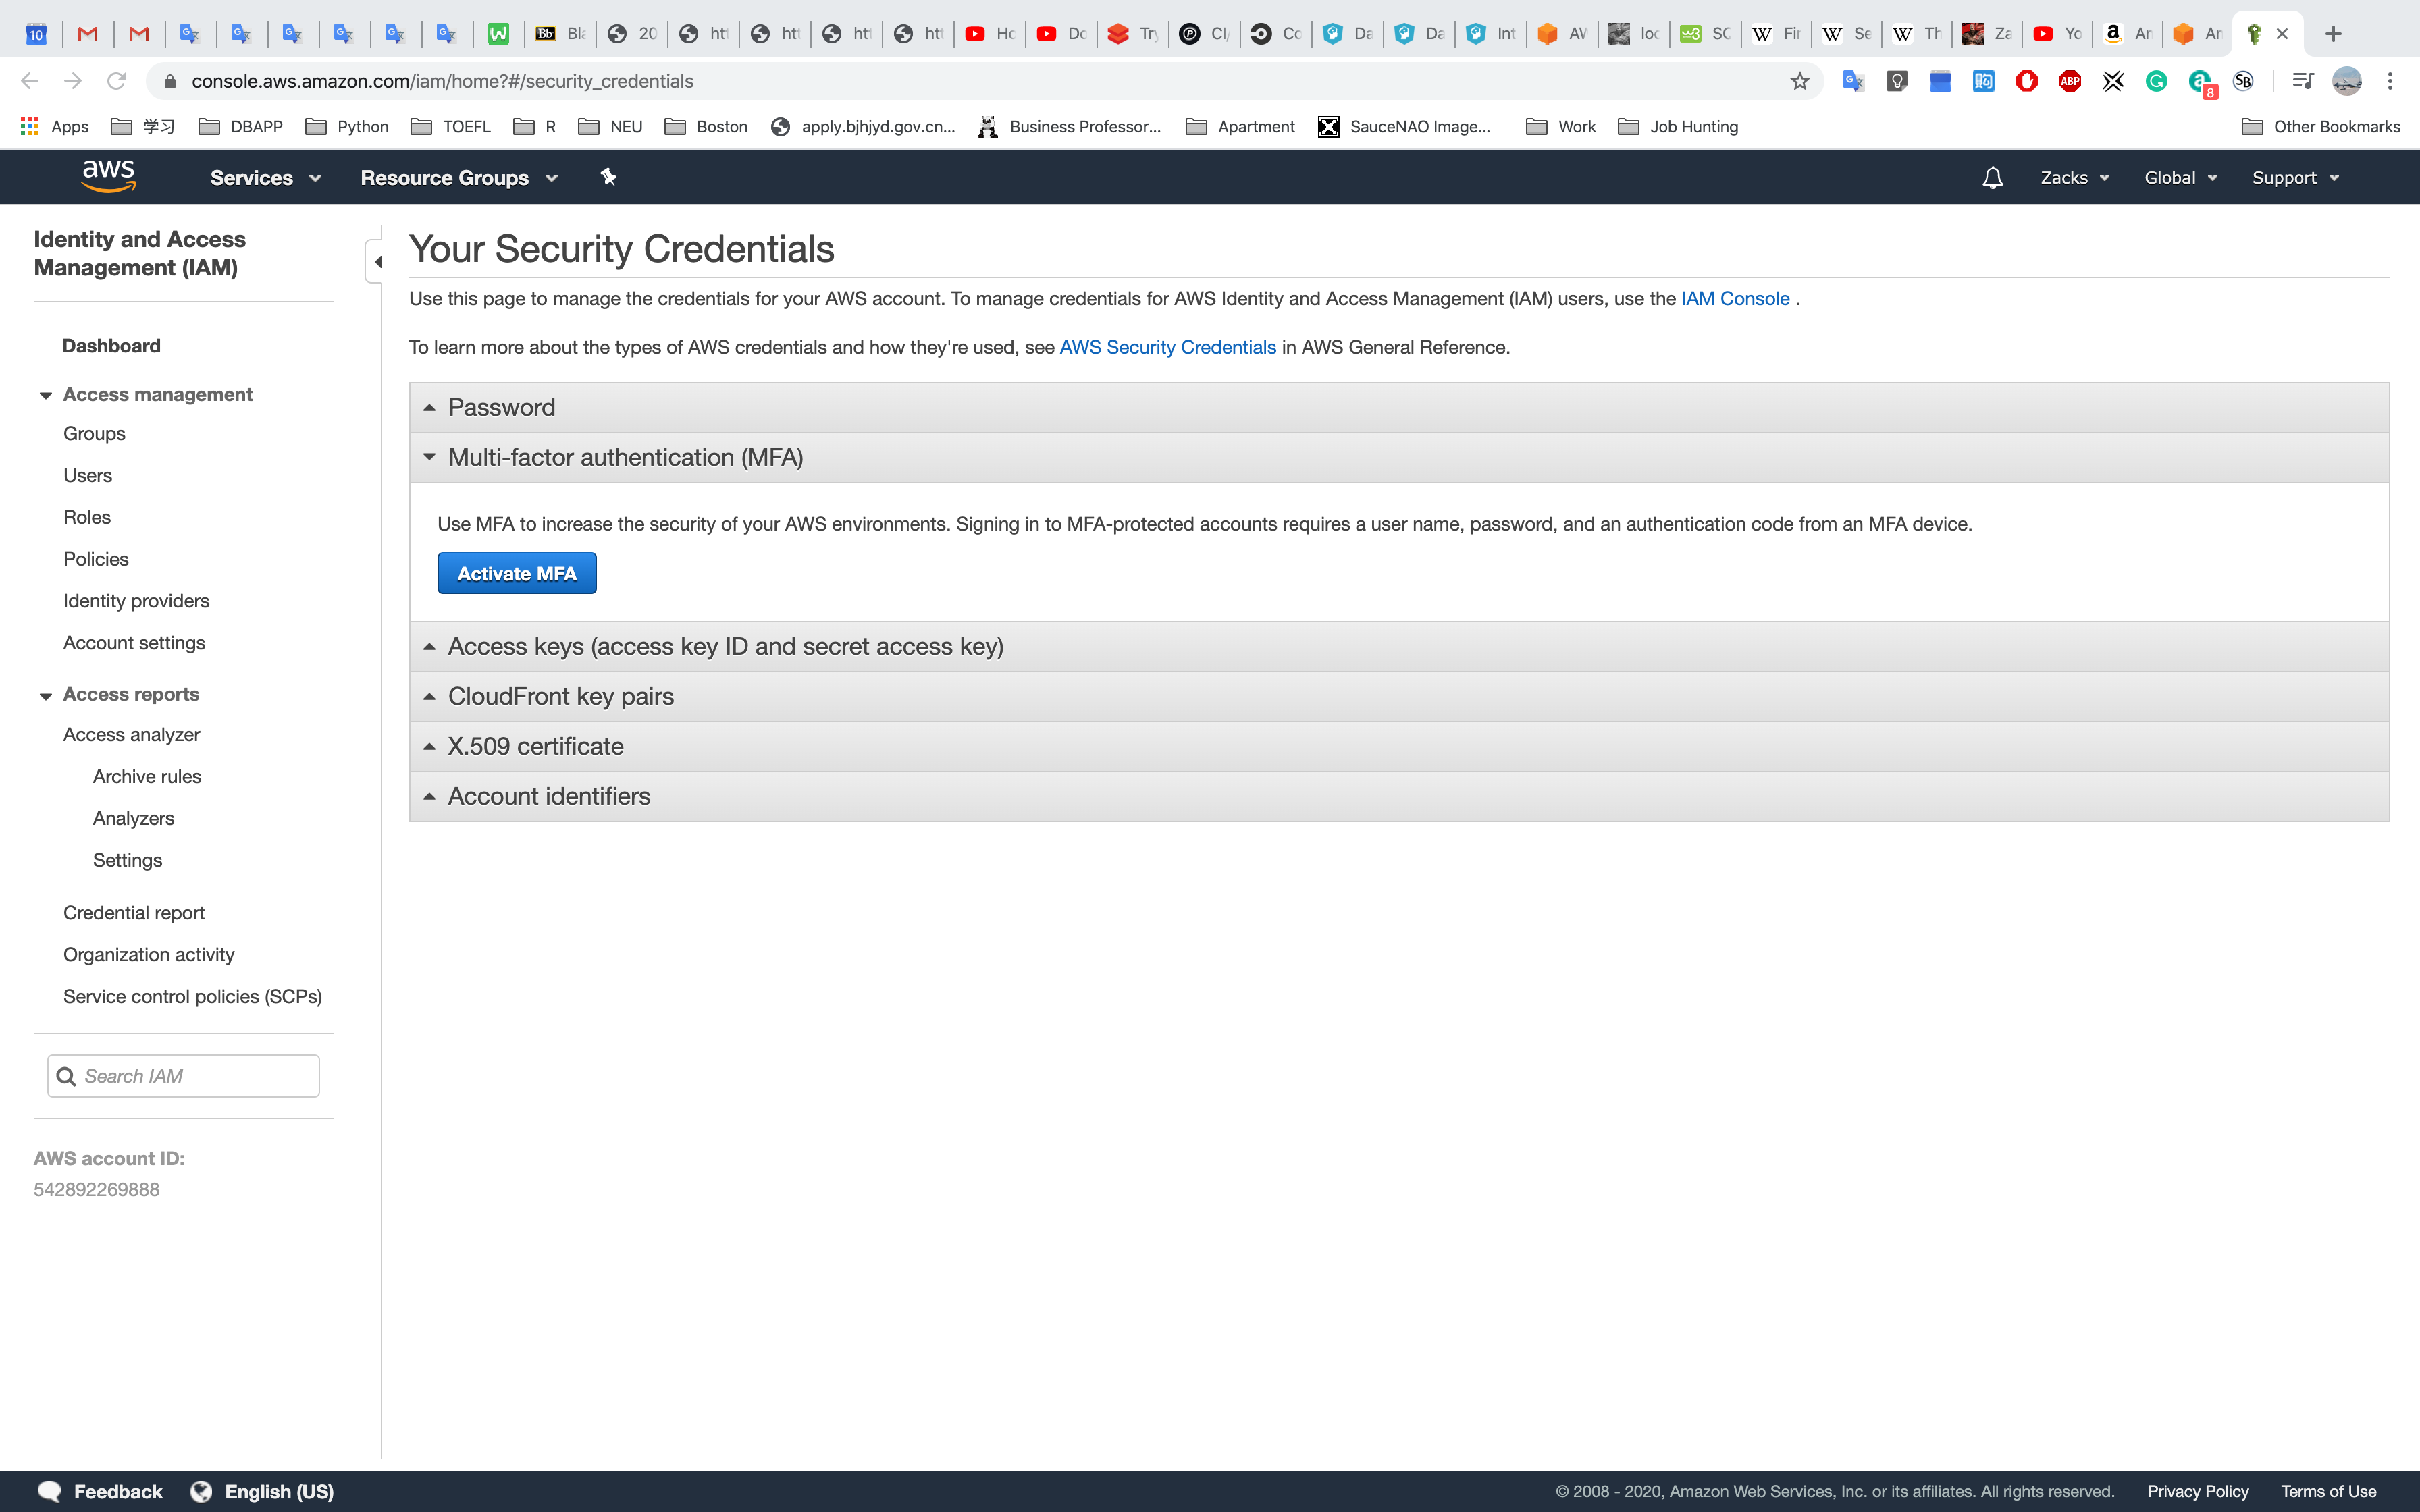Expand the CloudFront key pairs section

click(x=560, y=696)
